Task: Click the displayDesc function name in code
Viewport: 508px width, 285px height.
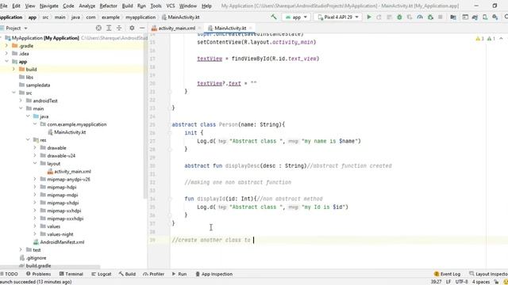Action: 242,165
